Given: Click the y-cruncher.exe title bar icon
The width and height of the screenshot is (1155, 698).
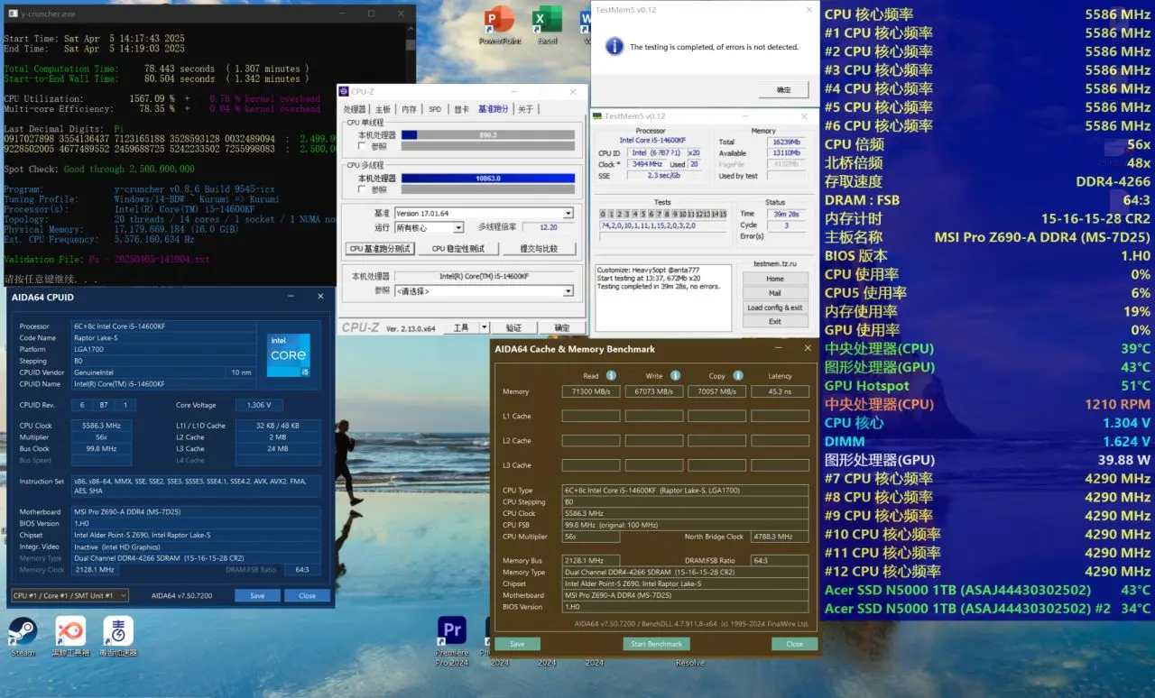Looking at the screenshot, I should click(11, 14).
